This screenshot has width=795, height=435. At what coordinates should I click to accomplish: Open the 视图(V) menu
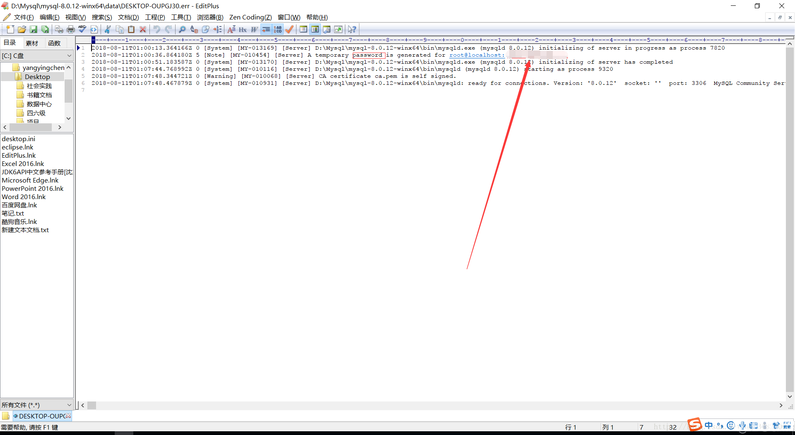coord(75,17)
